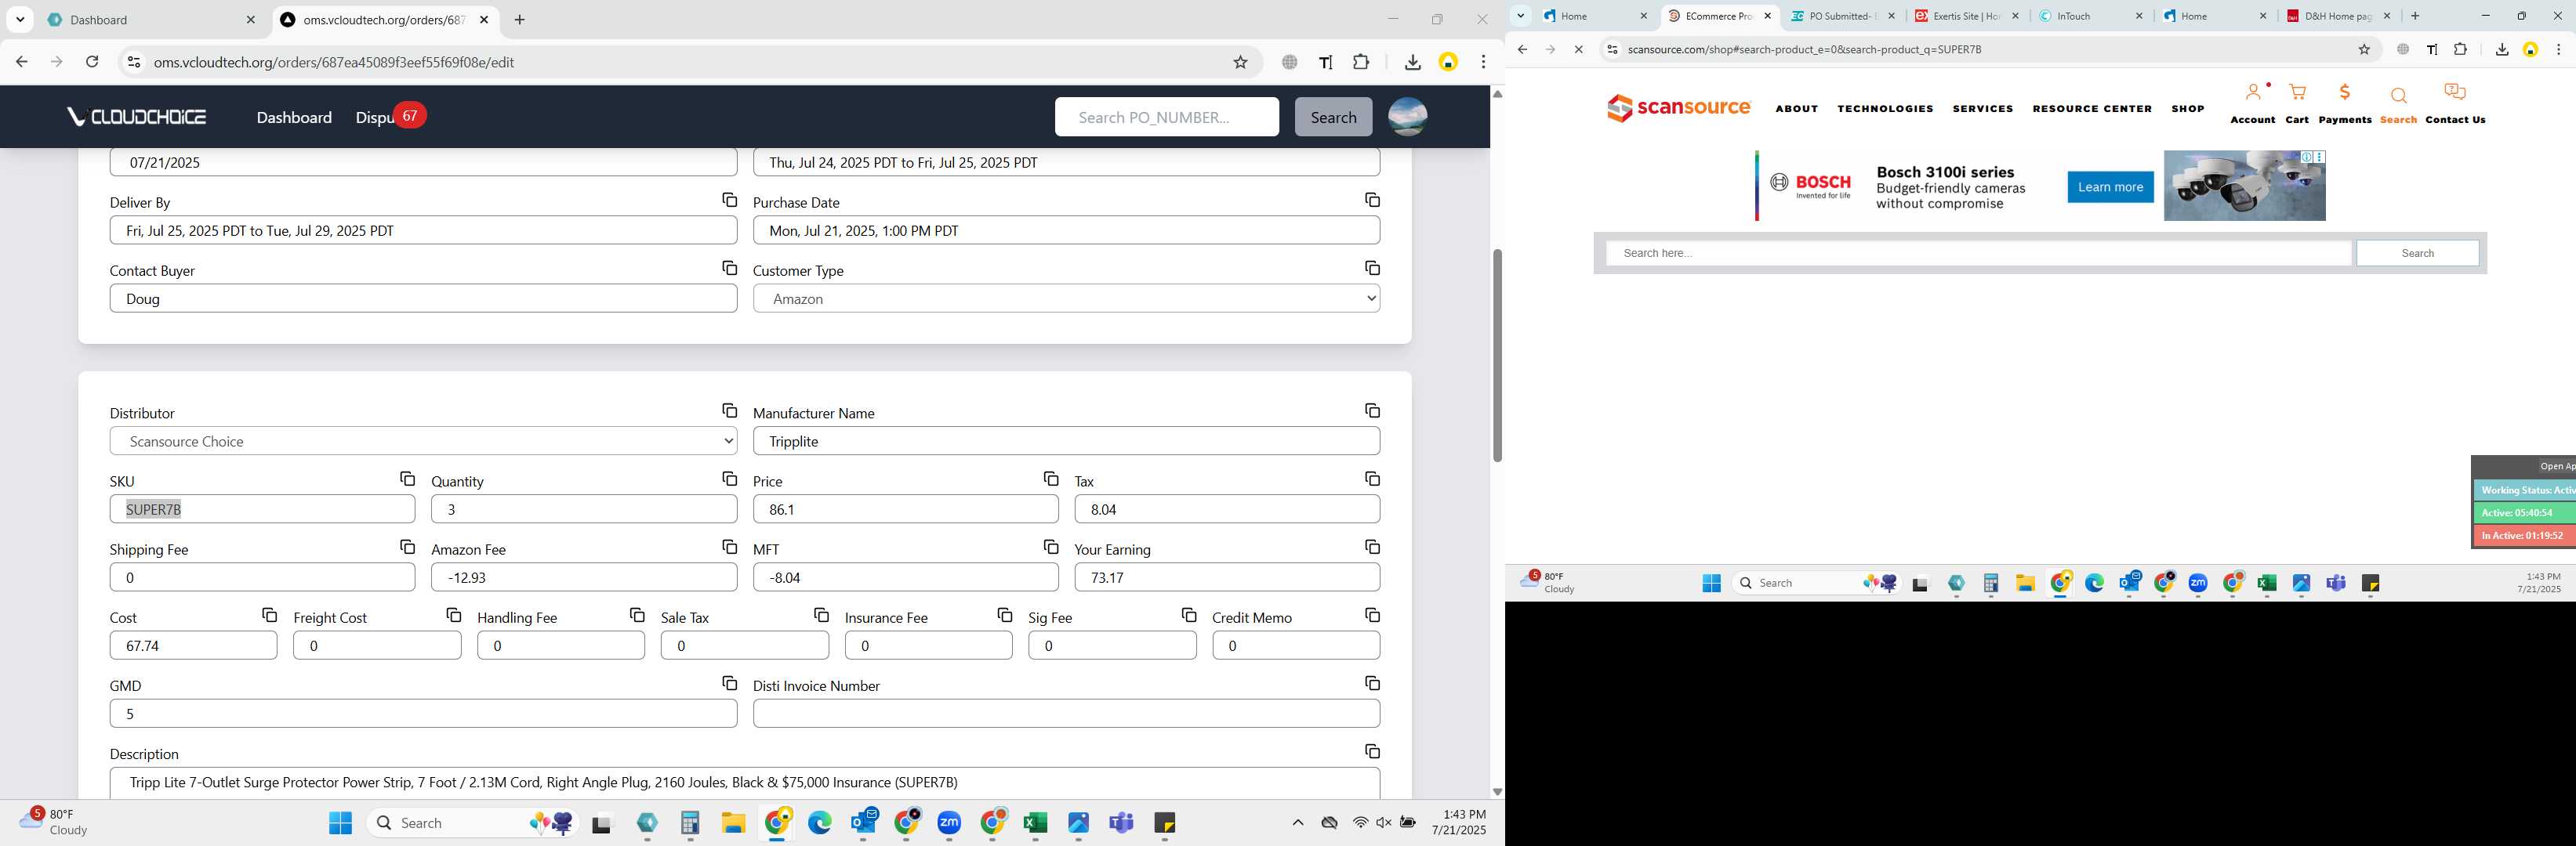This screenshot has width=2576, height=846.
Task: Copy the Tax field value
Action: pos(1372,479)
